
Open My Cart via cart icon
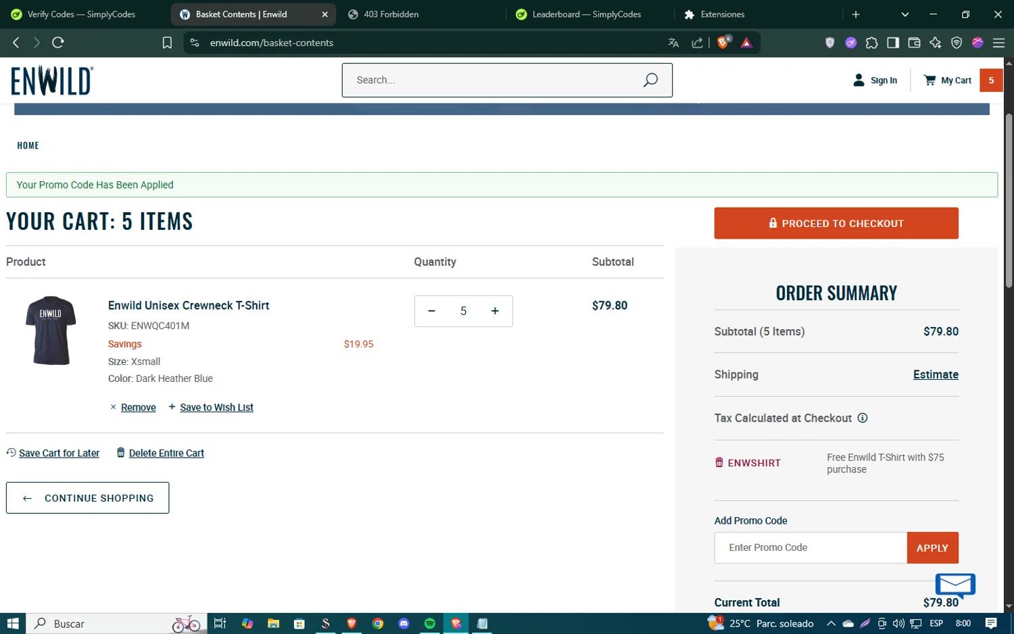pyautogui.click(x=930, y=80)
